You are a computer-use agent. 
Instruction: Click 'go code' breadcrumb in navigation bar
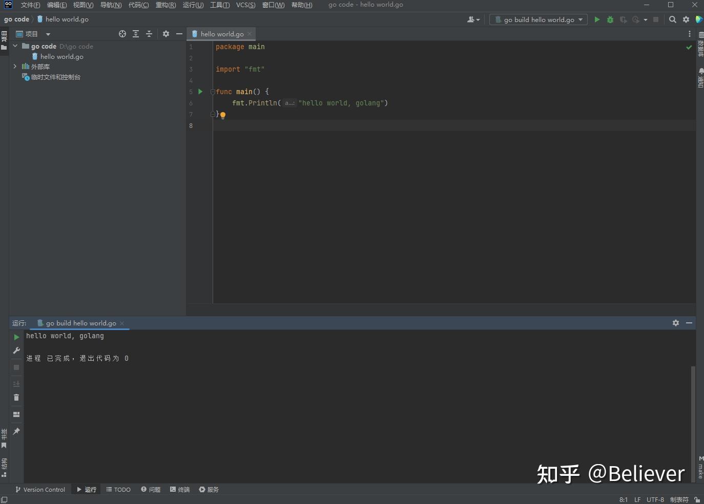(x=17, y=19)
